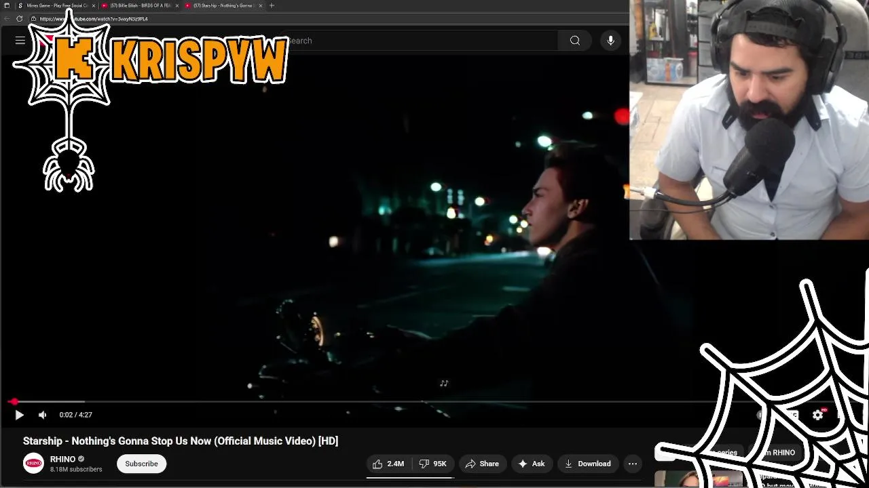Share the video
This screenshot has width=869, height=488.
point(482,464)
